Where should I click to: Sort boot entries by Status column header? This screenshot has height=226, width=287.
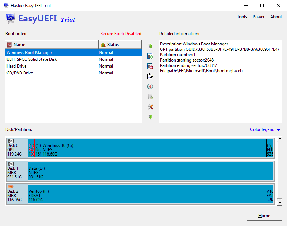pos(120,45)
